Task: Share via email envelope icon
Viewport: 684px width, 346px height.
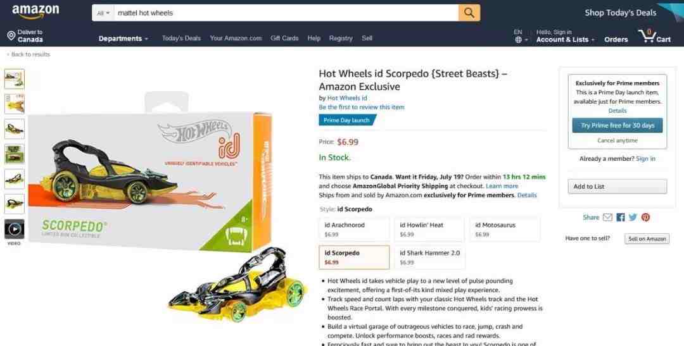Action: click(x=607, y=217)
